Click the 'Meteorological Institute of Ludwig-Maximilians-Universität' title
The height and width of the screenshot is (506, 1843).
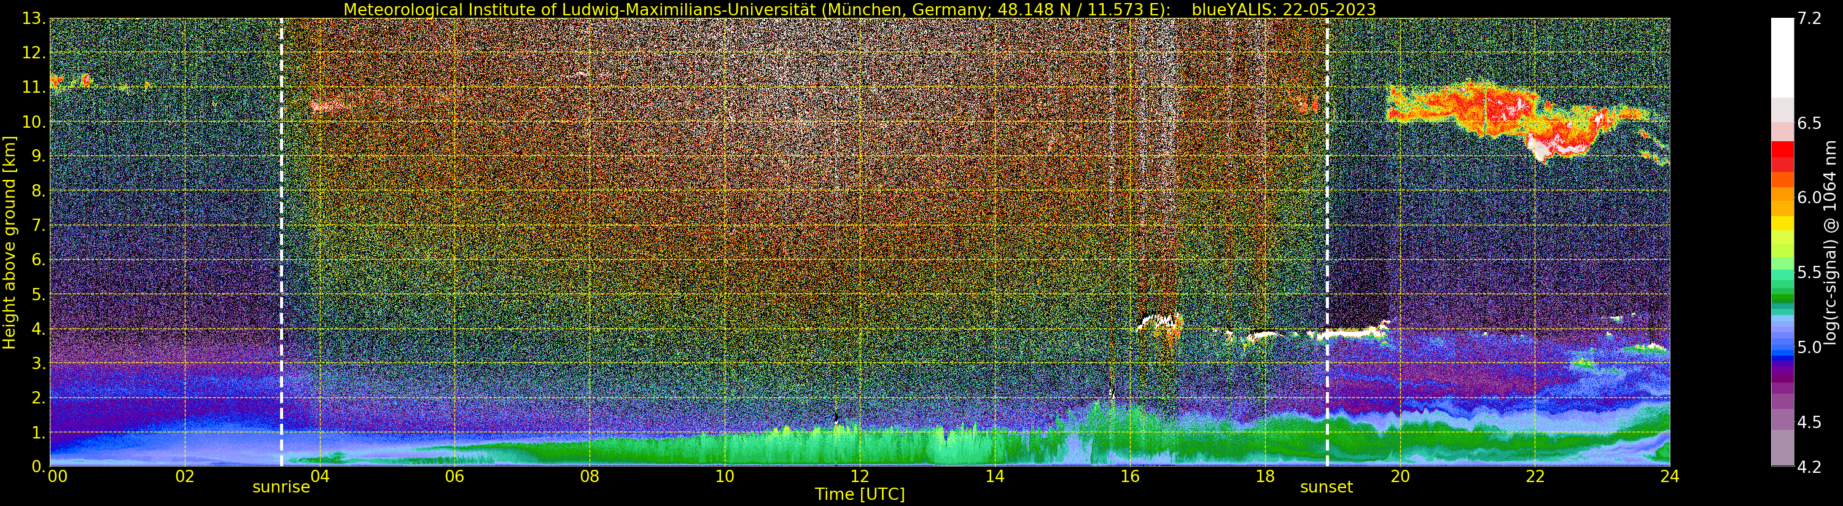(580, 9)
